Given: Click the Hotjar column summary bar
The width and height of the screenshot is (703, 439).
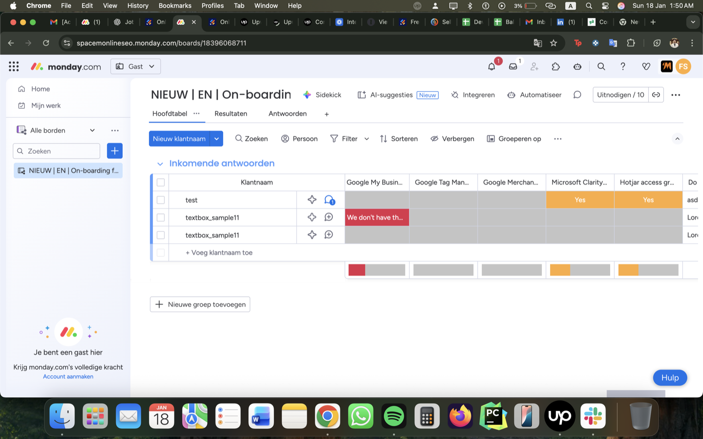Looking at the screenshot, I should [648, 269].
